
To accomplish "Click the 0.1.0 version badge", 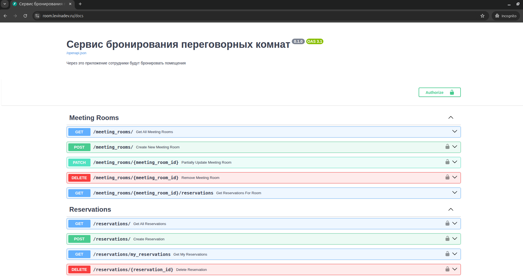I will coord(298,41).
